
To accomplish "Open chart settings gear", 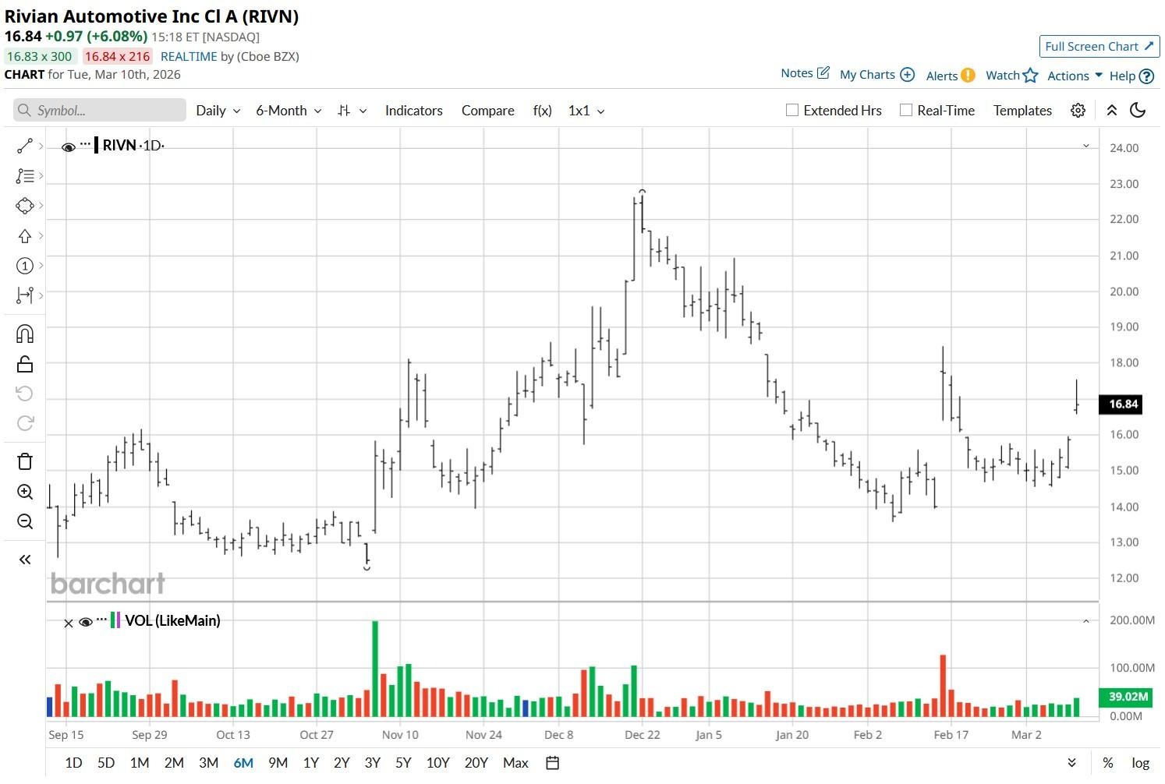I will pos(1078,111).
